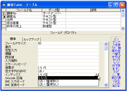This screenshot has height=91, width=127.
Task: Select the row with the primary key icon for 顧客No
Action: pos(4,13)
